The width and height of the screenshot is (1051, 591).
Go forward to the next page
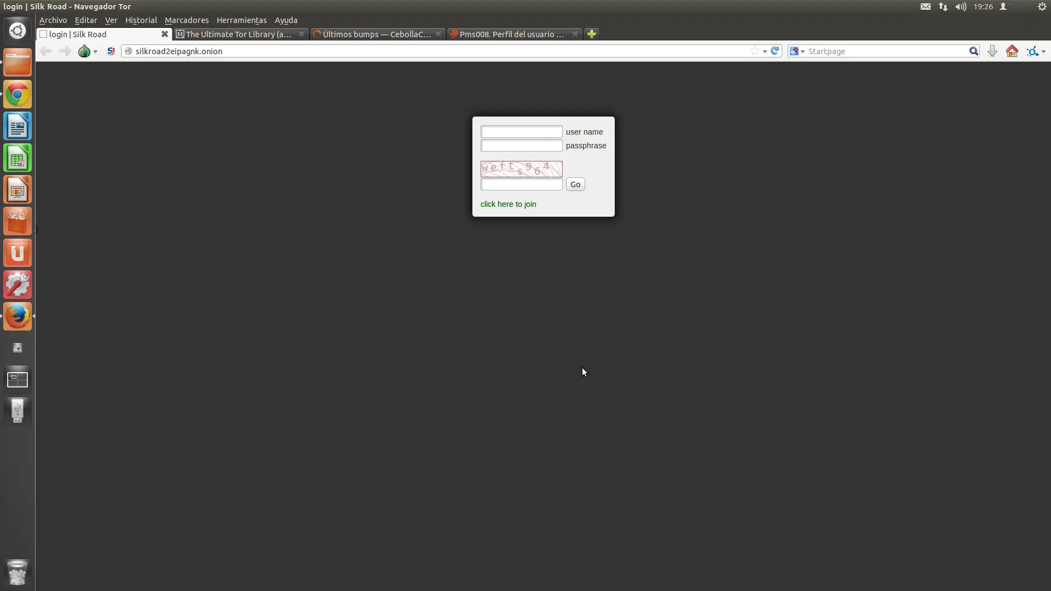(65, 51)
